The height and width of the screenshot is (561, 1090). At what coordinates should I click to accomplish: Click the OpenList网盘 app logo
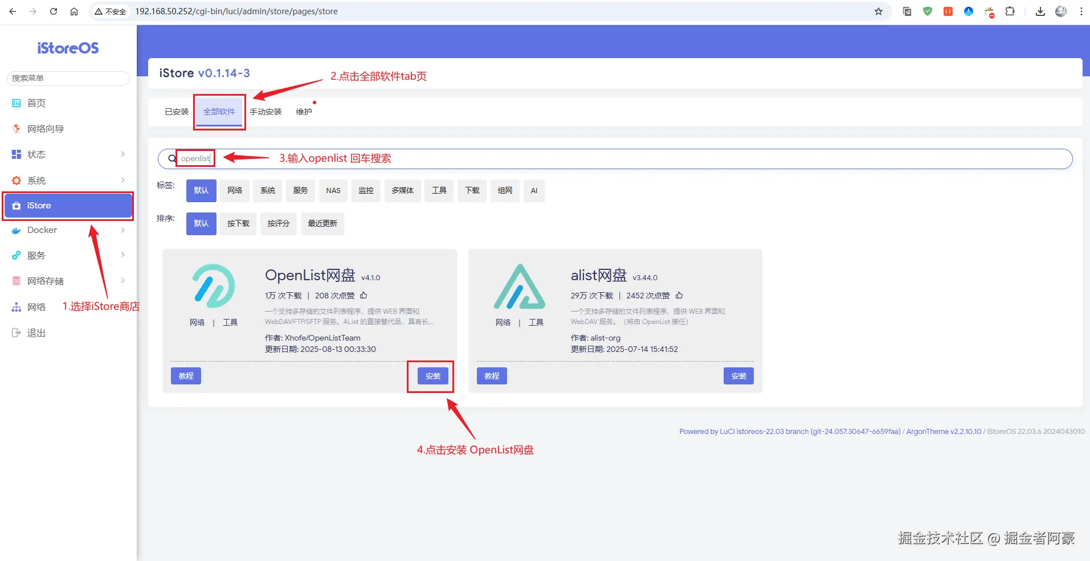tap(213, 286)
